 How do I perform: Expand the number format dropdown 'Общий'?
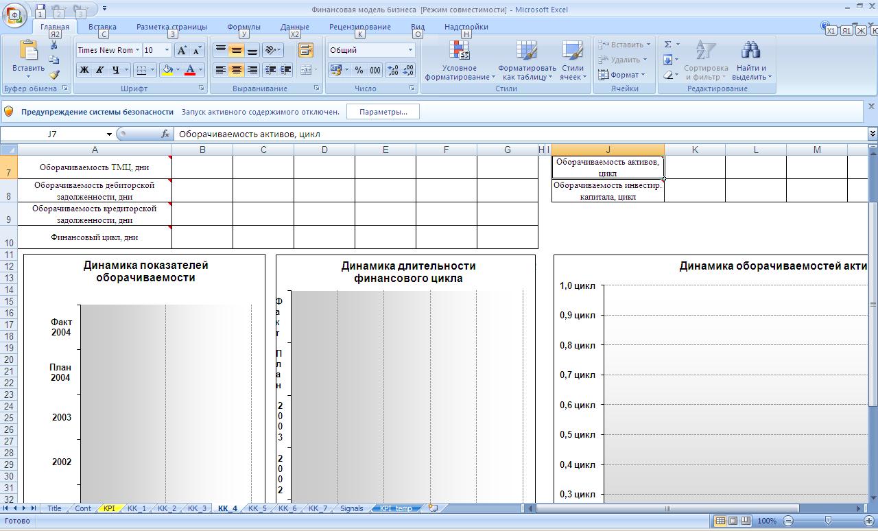click(410, 50)
